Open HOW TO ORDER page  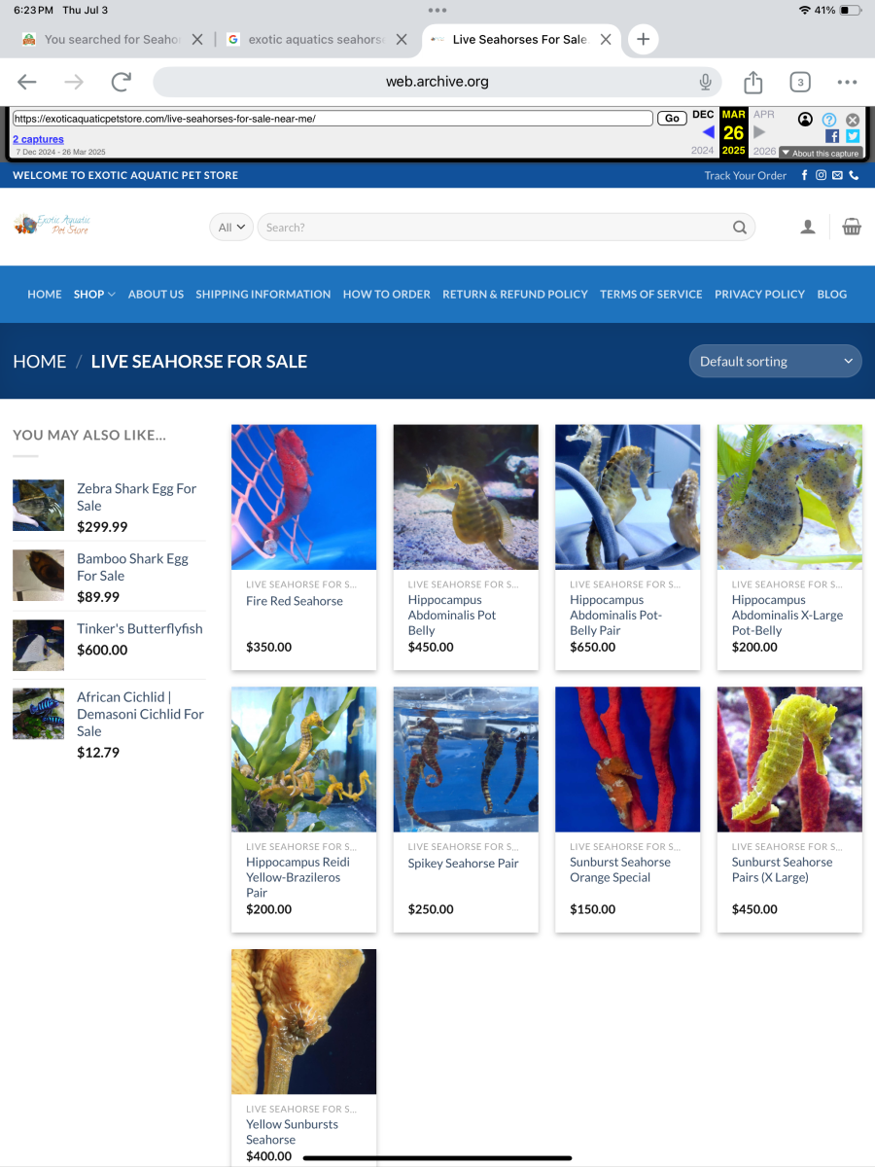387,294
